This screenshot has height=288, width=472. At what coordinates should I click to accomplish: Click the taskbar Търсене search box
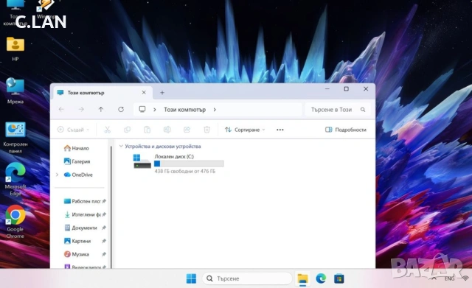point(247,278)
